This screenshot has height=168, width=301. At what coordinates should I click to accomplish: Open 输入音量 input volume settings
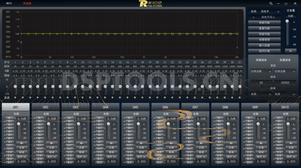(265, 45)
